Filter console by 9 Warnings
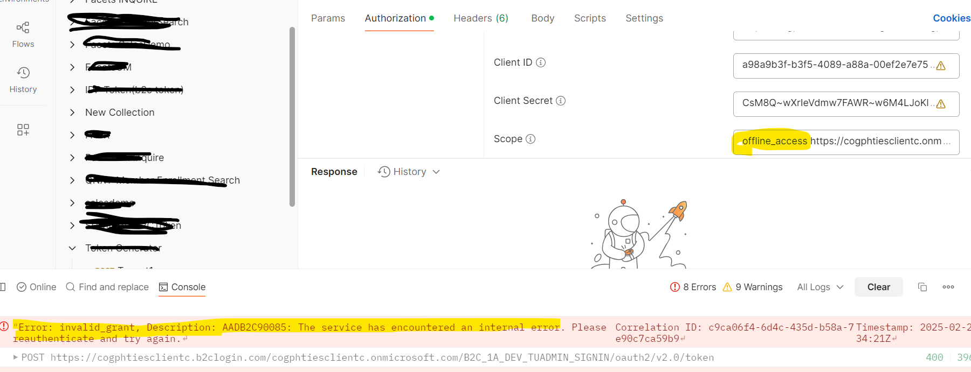The height and width of the screenshot is (372, 971). [753, 287]
